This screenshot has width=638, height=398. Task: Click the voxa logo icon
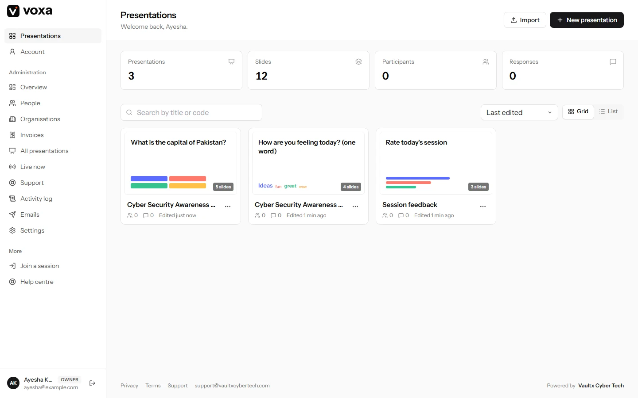(x=13, y=11)
